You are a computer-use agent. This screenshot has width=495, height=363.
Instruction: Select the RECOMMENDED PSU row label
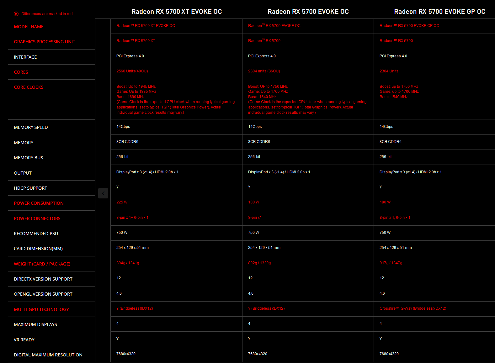point(36,234)
